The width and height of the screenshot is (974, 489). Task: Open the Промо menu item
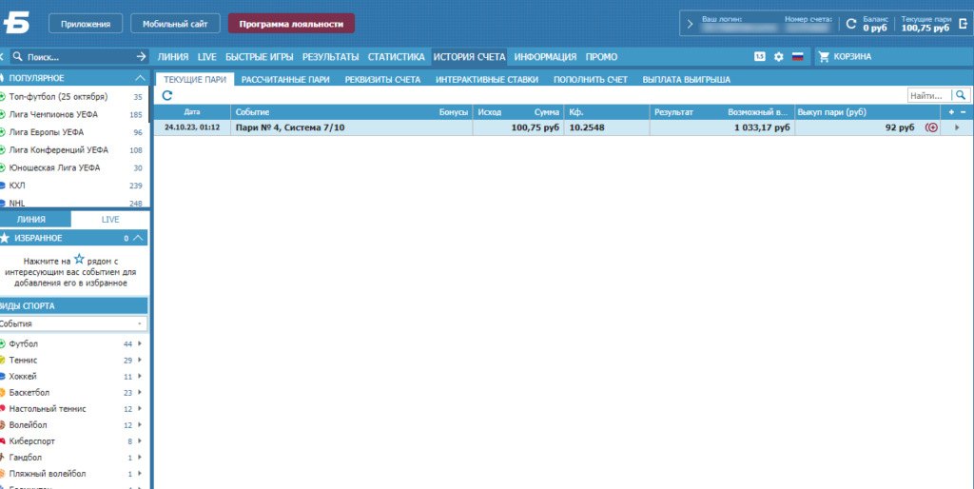(601, 56)
